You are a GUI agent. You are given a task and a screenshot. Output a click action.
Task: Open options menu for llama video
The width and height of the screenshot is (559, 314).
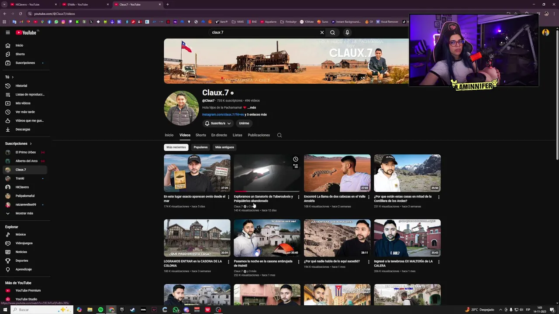[369, 197]
